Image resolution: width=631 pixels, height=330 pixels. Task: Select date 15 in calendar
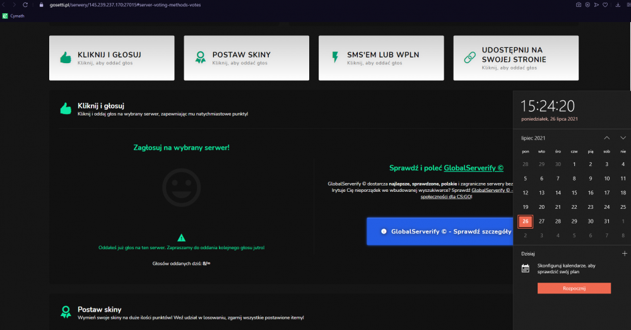574,193
